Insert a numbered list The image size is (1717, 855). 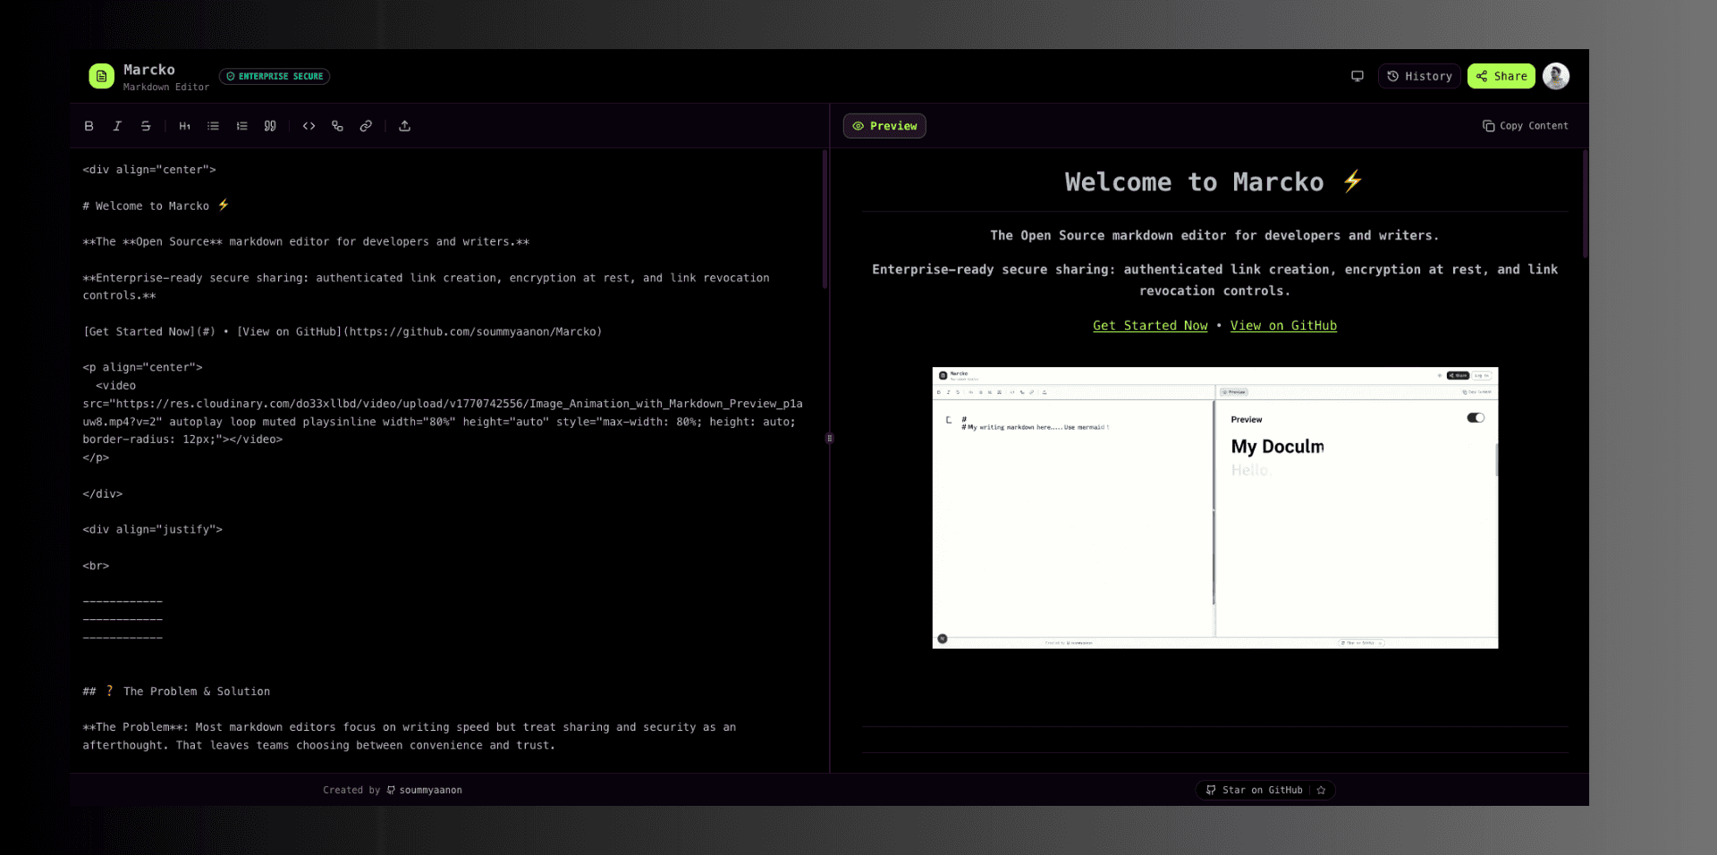(241, 126)
